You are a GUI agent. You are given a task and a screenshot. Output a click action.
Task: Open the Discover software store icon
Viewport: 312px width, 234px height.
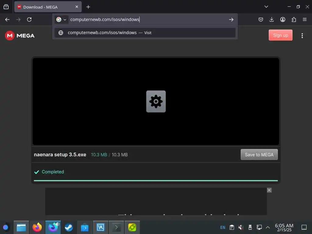coord(85,227)
